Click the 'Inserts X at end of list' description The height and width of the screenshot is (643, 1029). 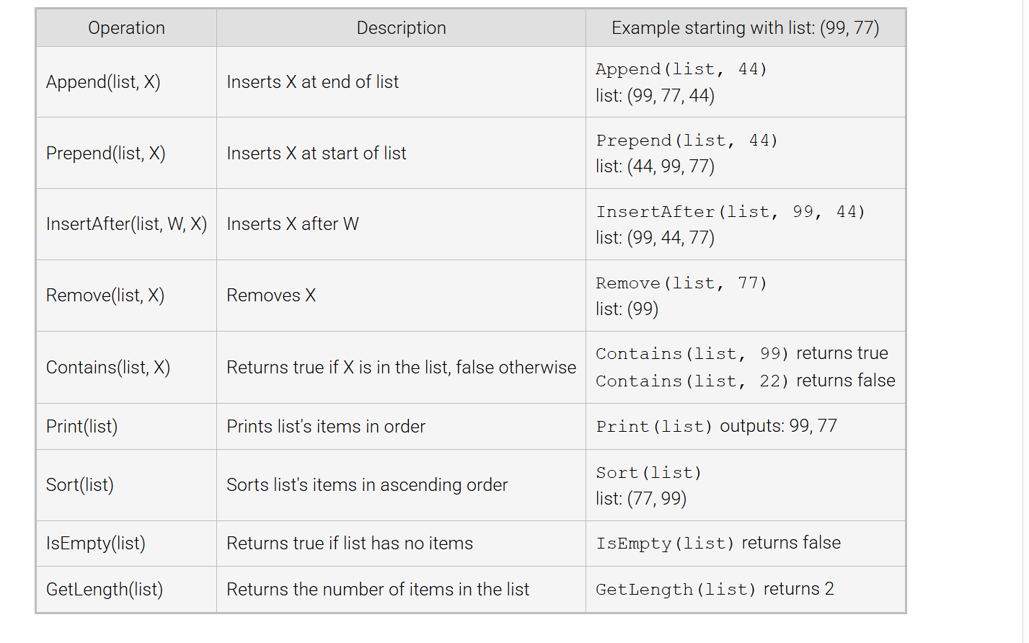pyautogui.click(x=312, y=82)
